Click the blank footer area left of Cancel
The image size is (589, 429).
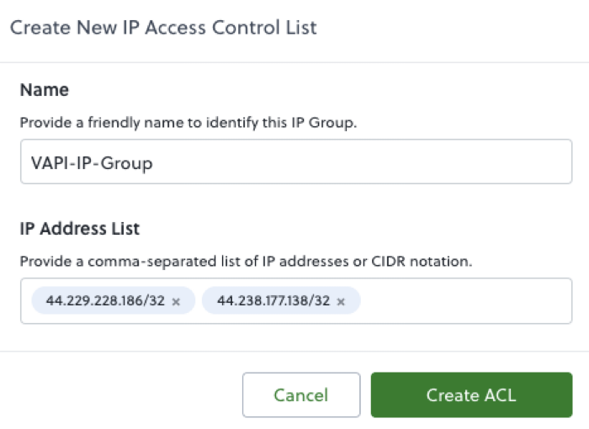tap(126, 395)
